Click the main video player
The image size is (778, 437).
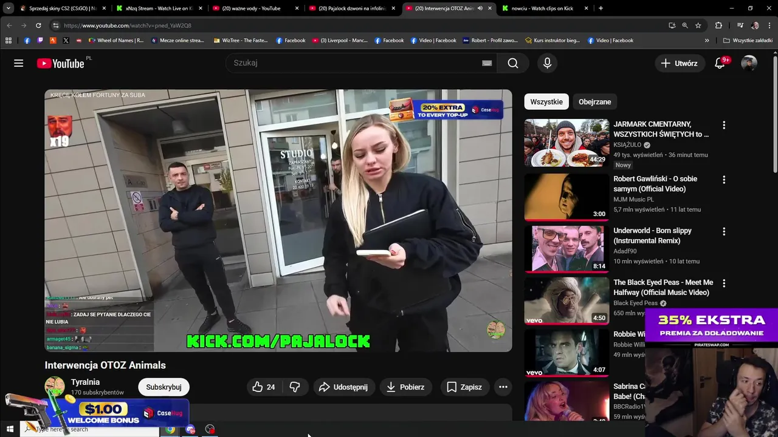[x=278, y=220]
